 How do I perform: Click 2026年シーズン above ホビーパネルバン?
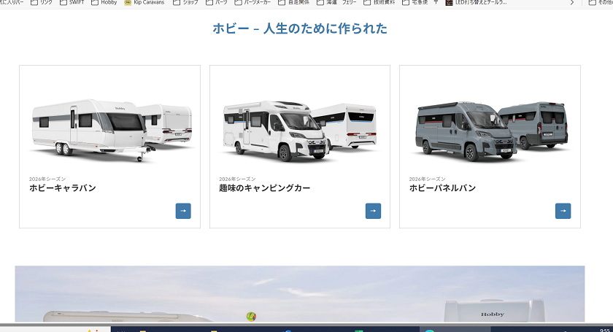pos(428,179)
